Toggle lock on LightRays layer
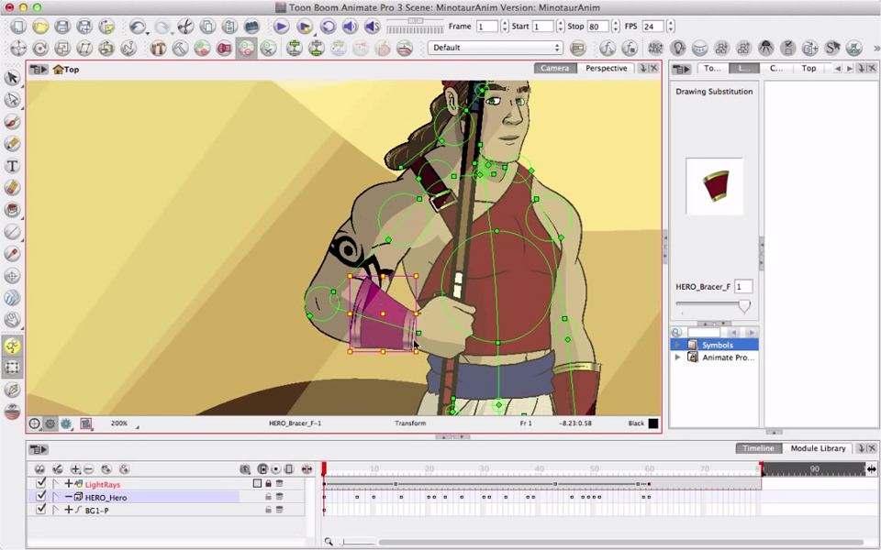This screenshot has height=550, width=881. pos(268,483)
